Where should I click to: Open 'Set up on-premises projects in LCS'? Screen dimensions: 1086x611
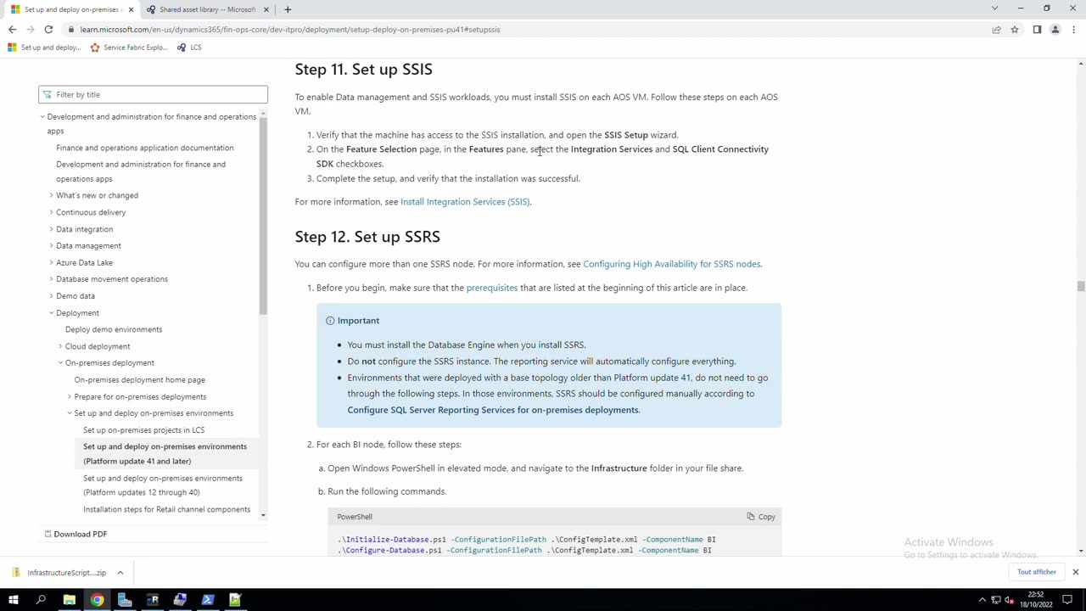coord(143,429)
